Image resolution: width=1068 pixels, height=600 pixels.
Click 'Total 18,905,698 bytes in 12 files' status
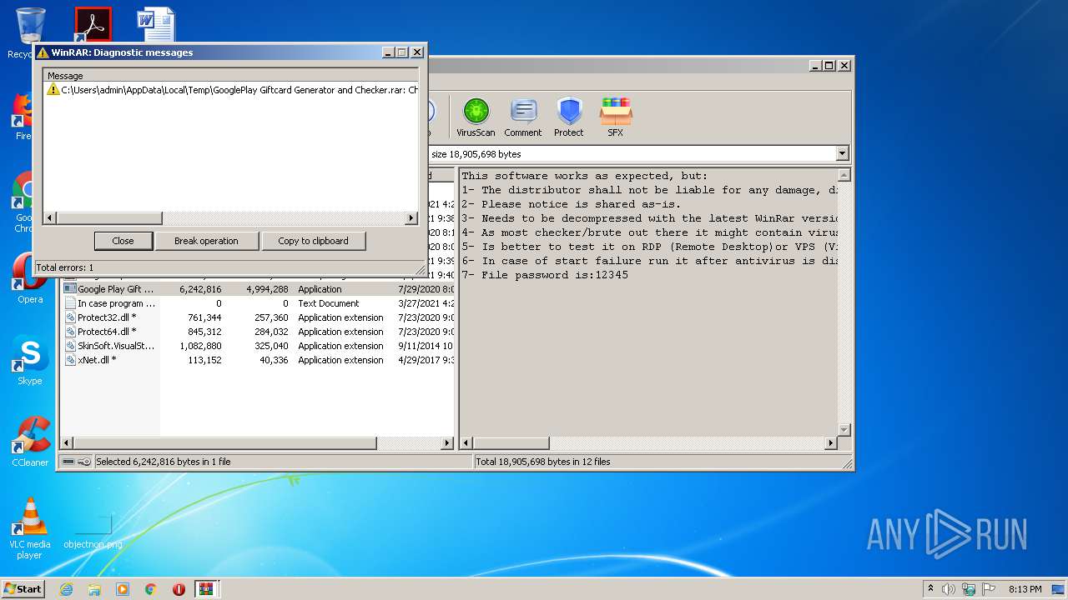[543, 462]
